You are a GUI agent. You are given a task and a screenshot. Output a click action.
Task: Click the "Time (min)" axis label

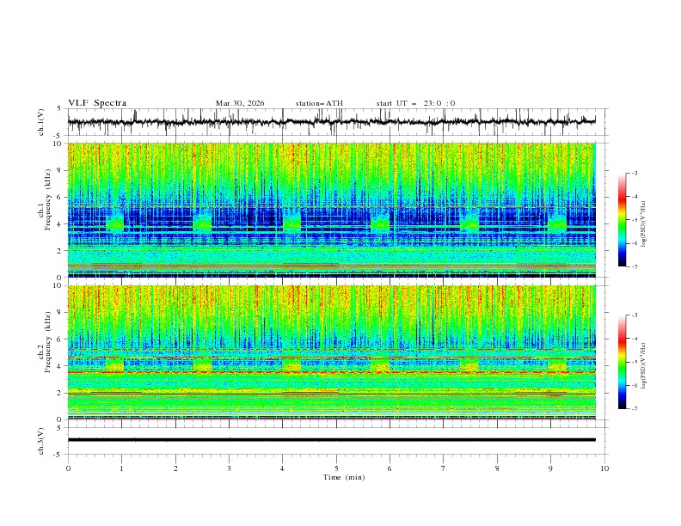tap(344, 477)
